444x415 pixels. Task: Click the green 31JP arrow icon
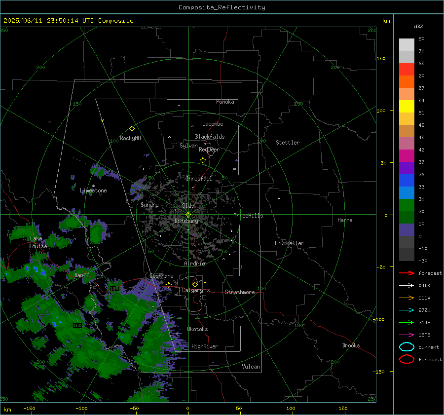pos(407,322)
